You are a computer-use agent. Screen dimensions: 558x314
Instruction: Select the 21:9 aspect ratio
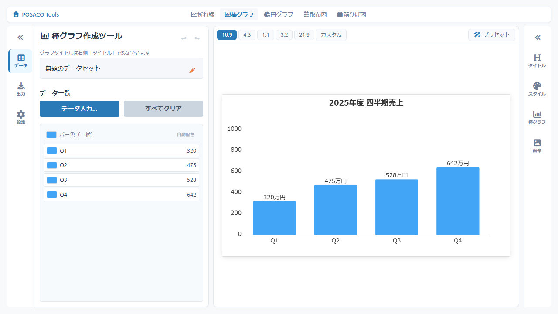(x=304, y=35)
